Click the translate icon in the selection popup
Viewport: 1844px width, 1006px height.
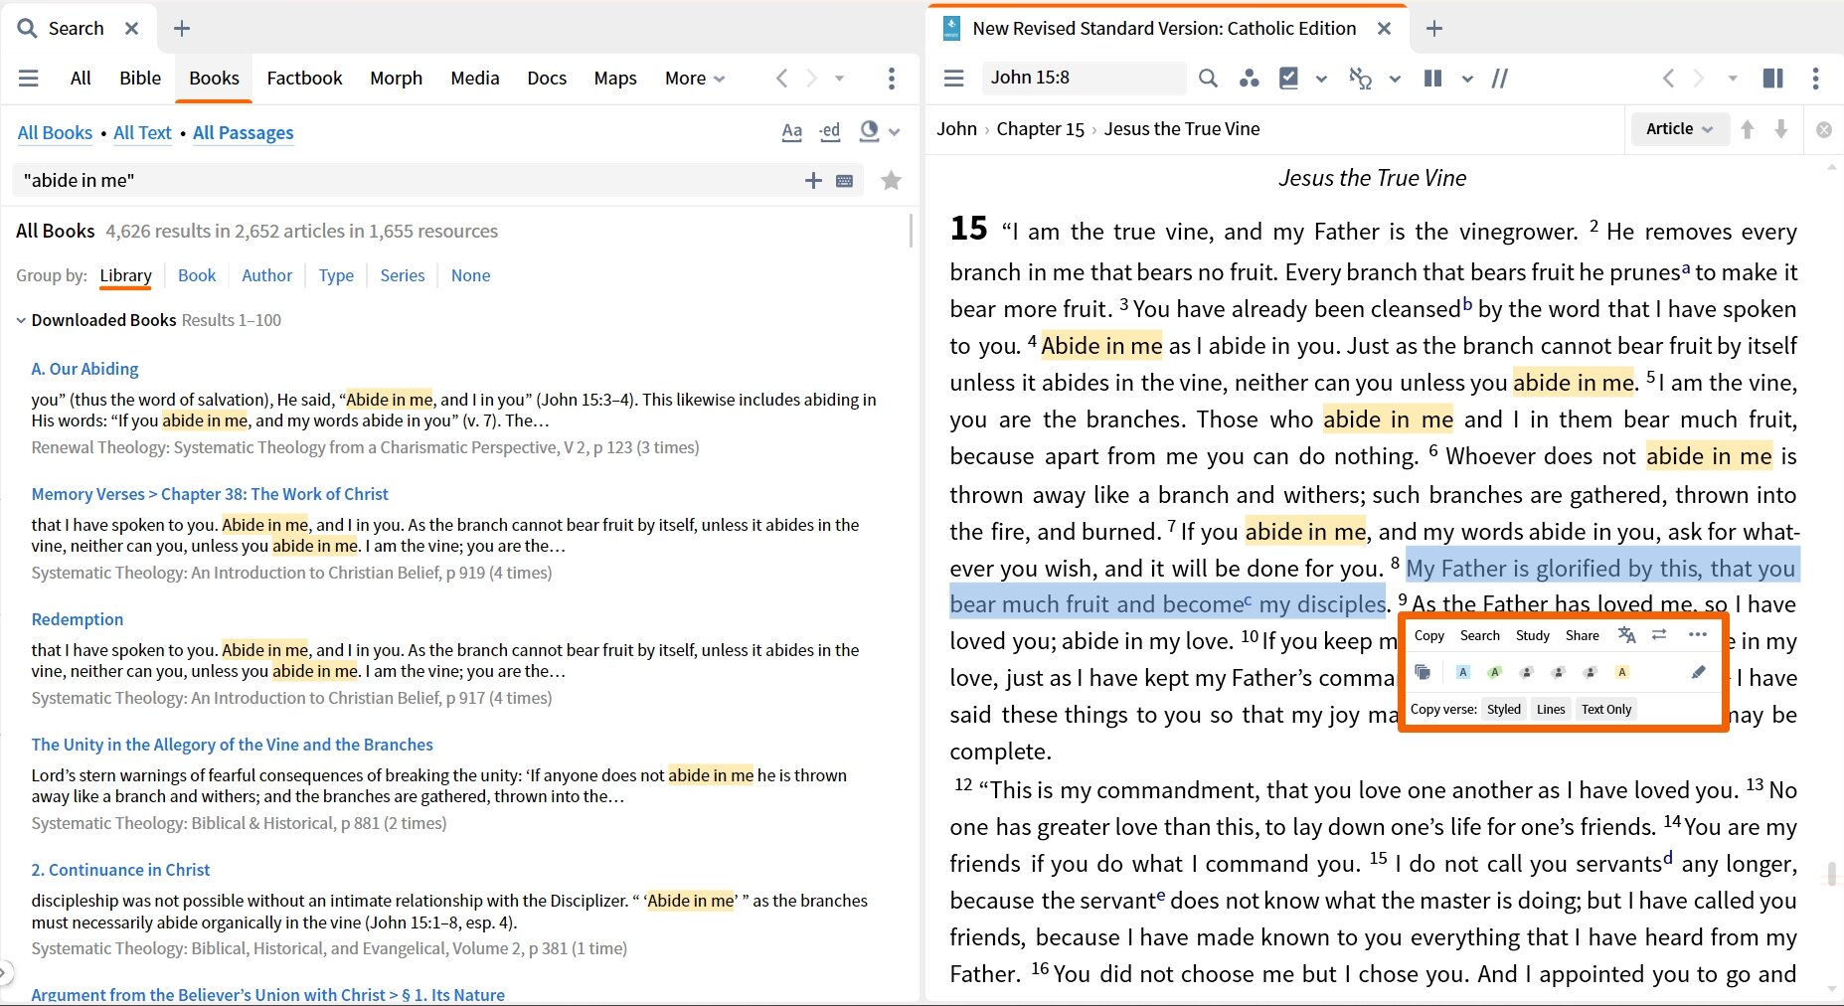point(1626,635)
